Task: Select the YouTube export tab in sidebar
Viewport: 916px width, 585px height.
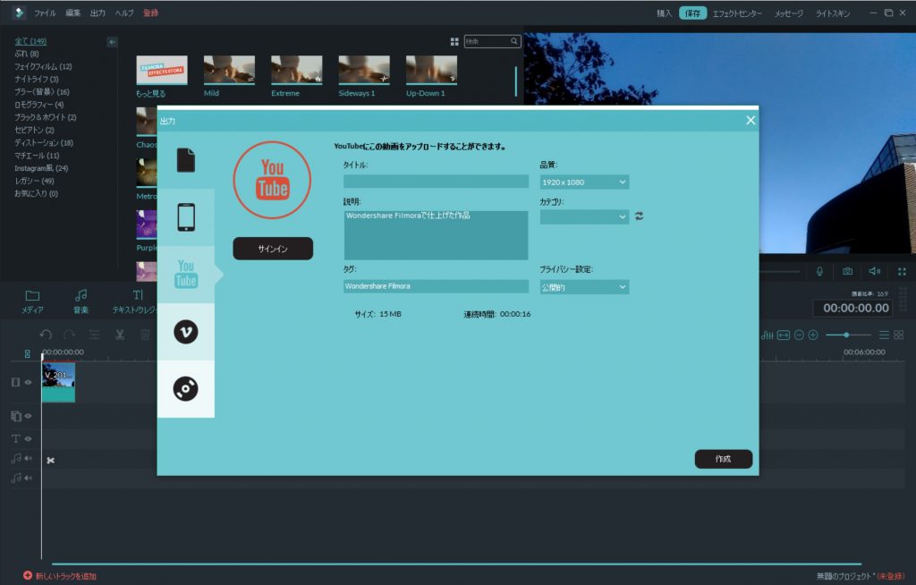Action: click(x=186, y=274)
